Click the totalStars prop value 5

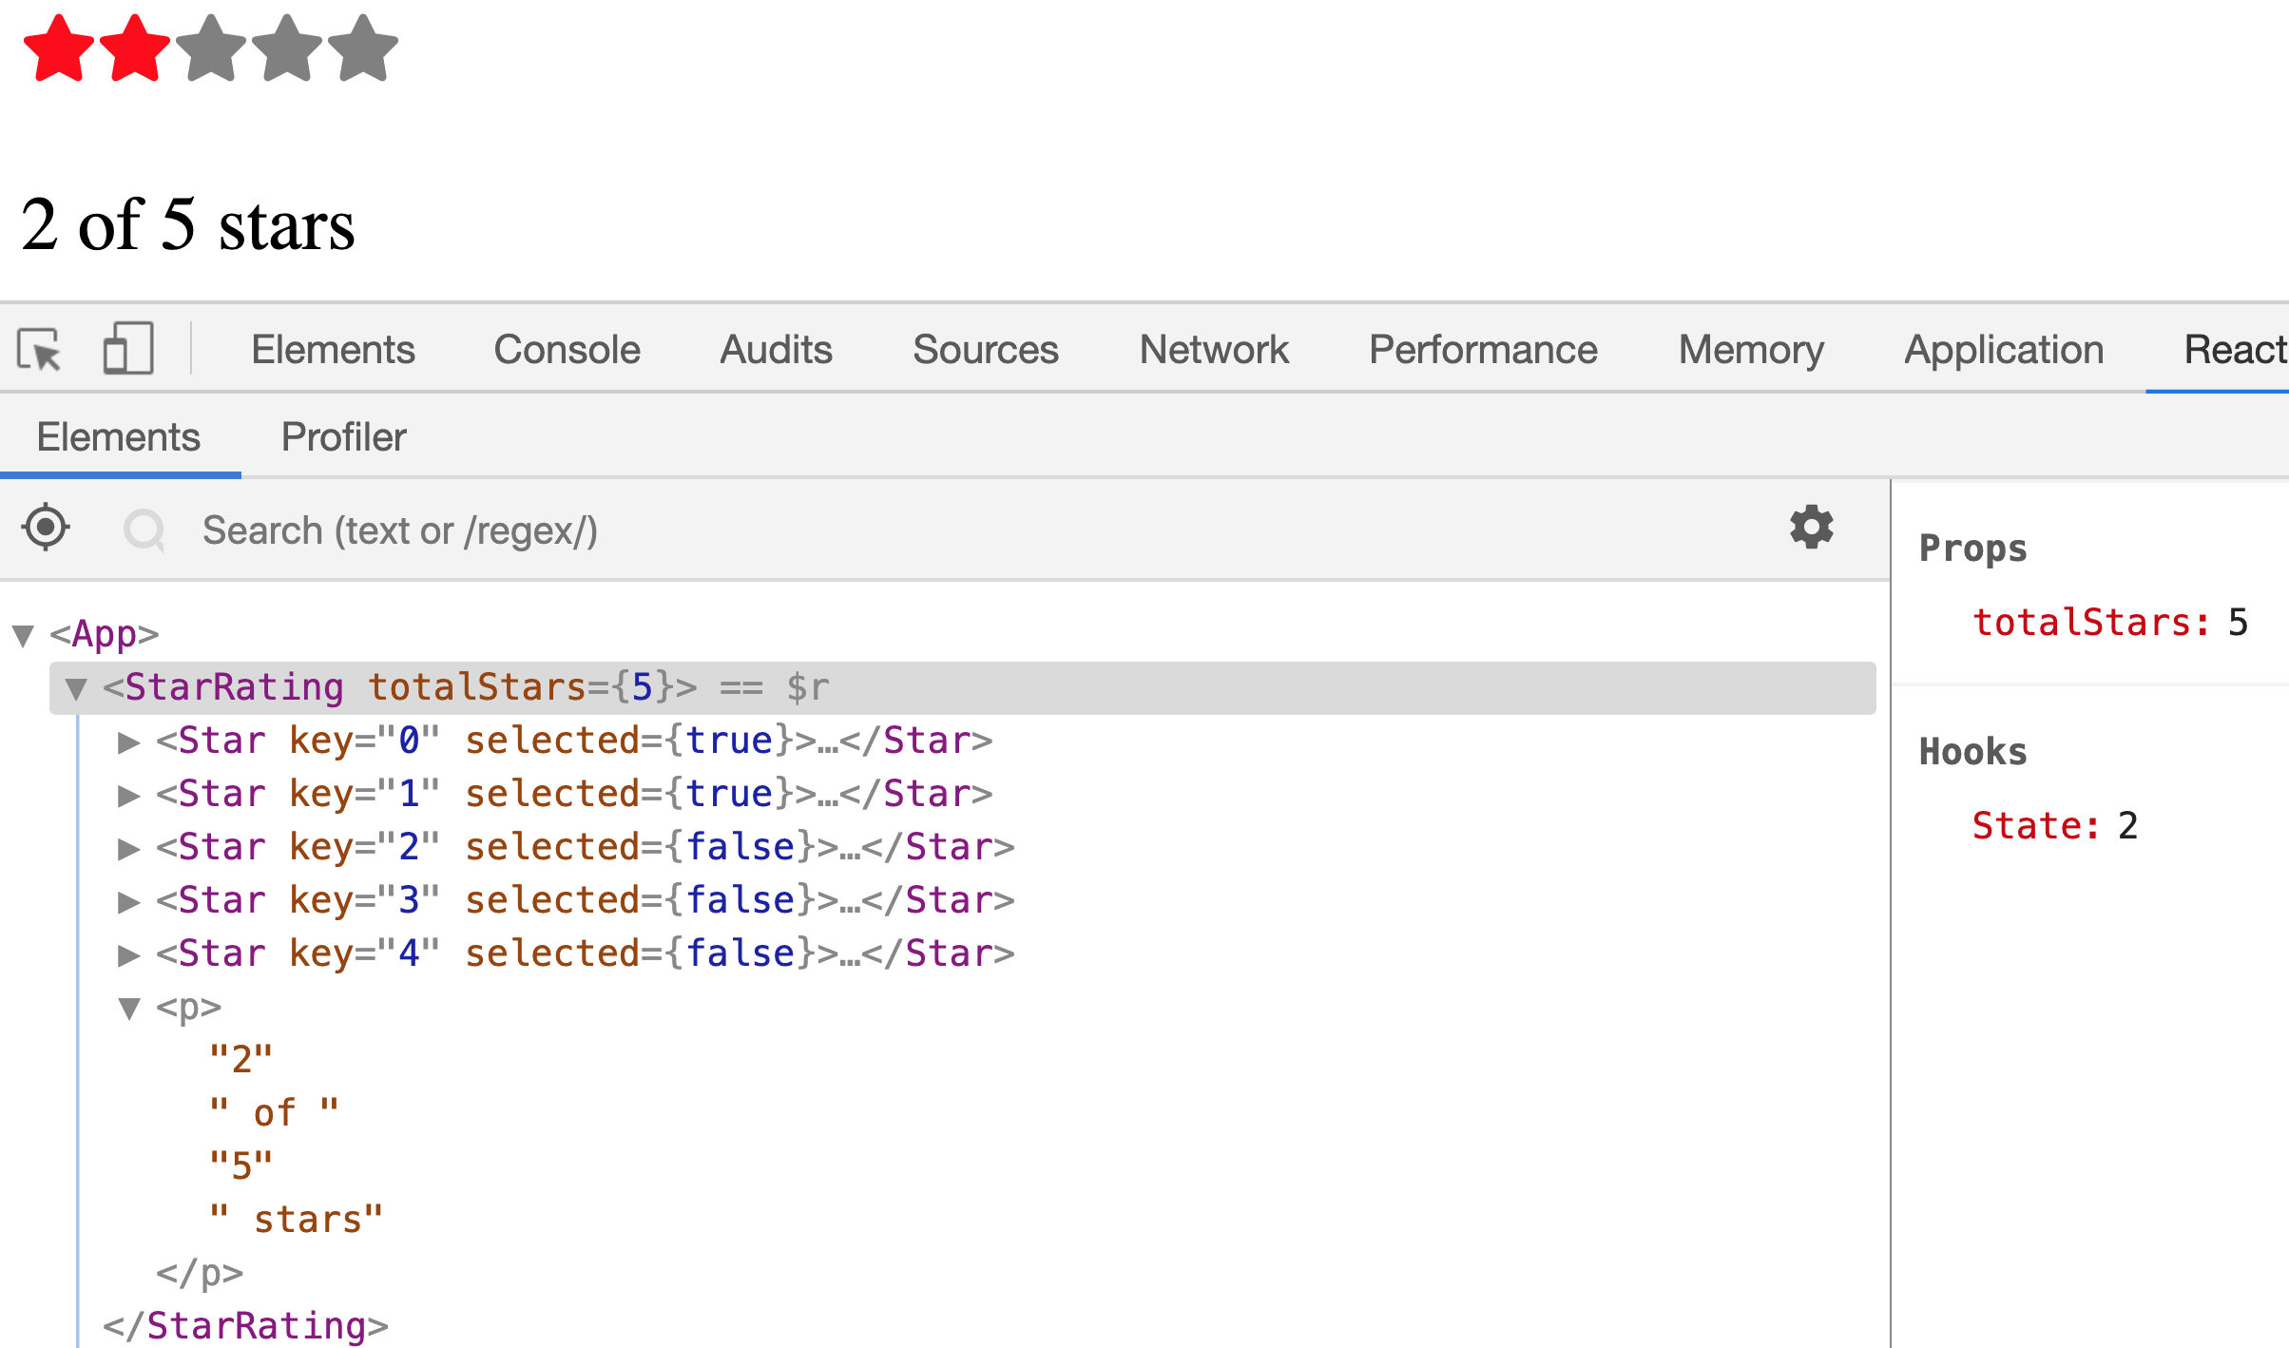(2238, 623)
